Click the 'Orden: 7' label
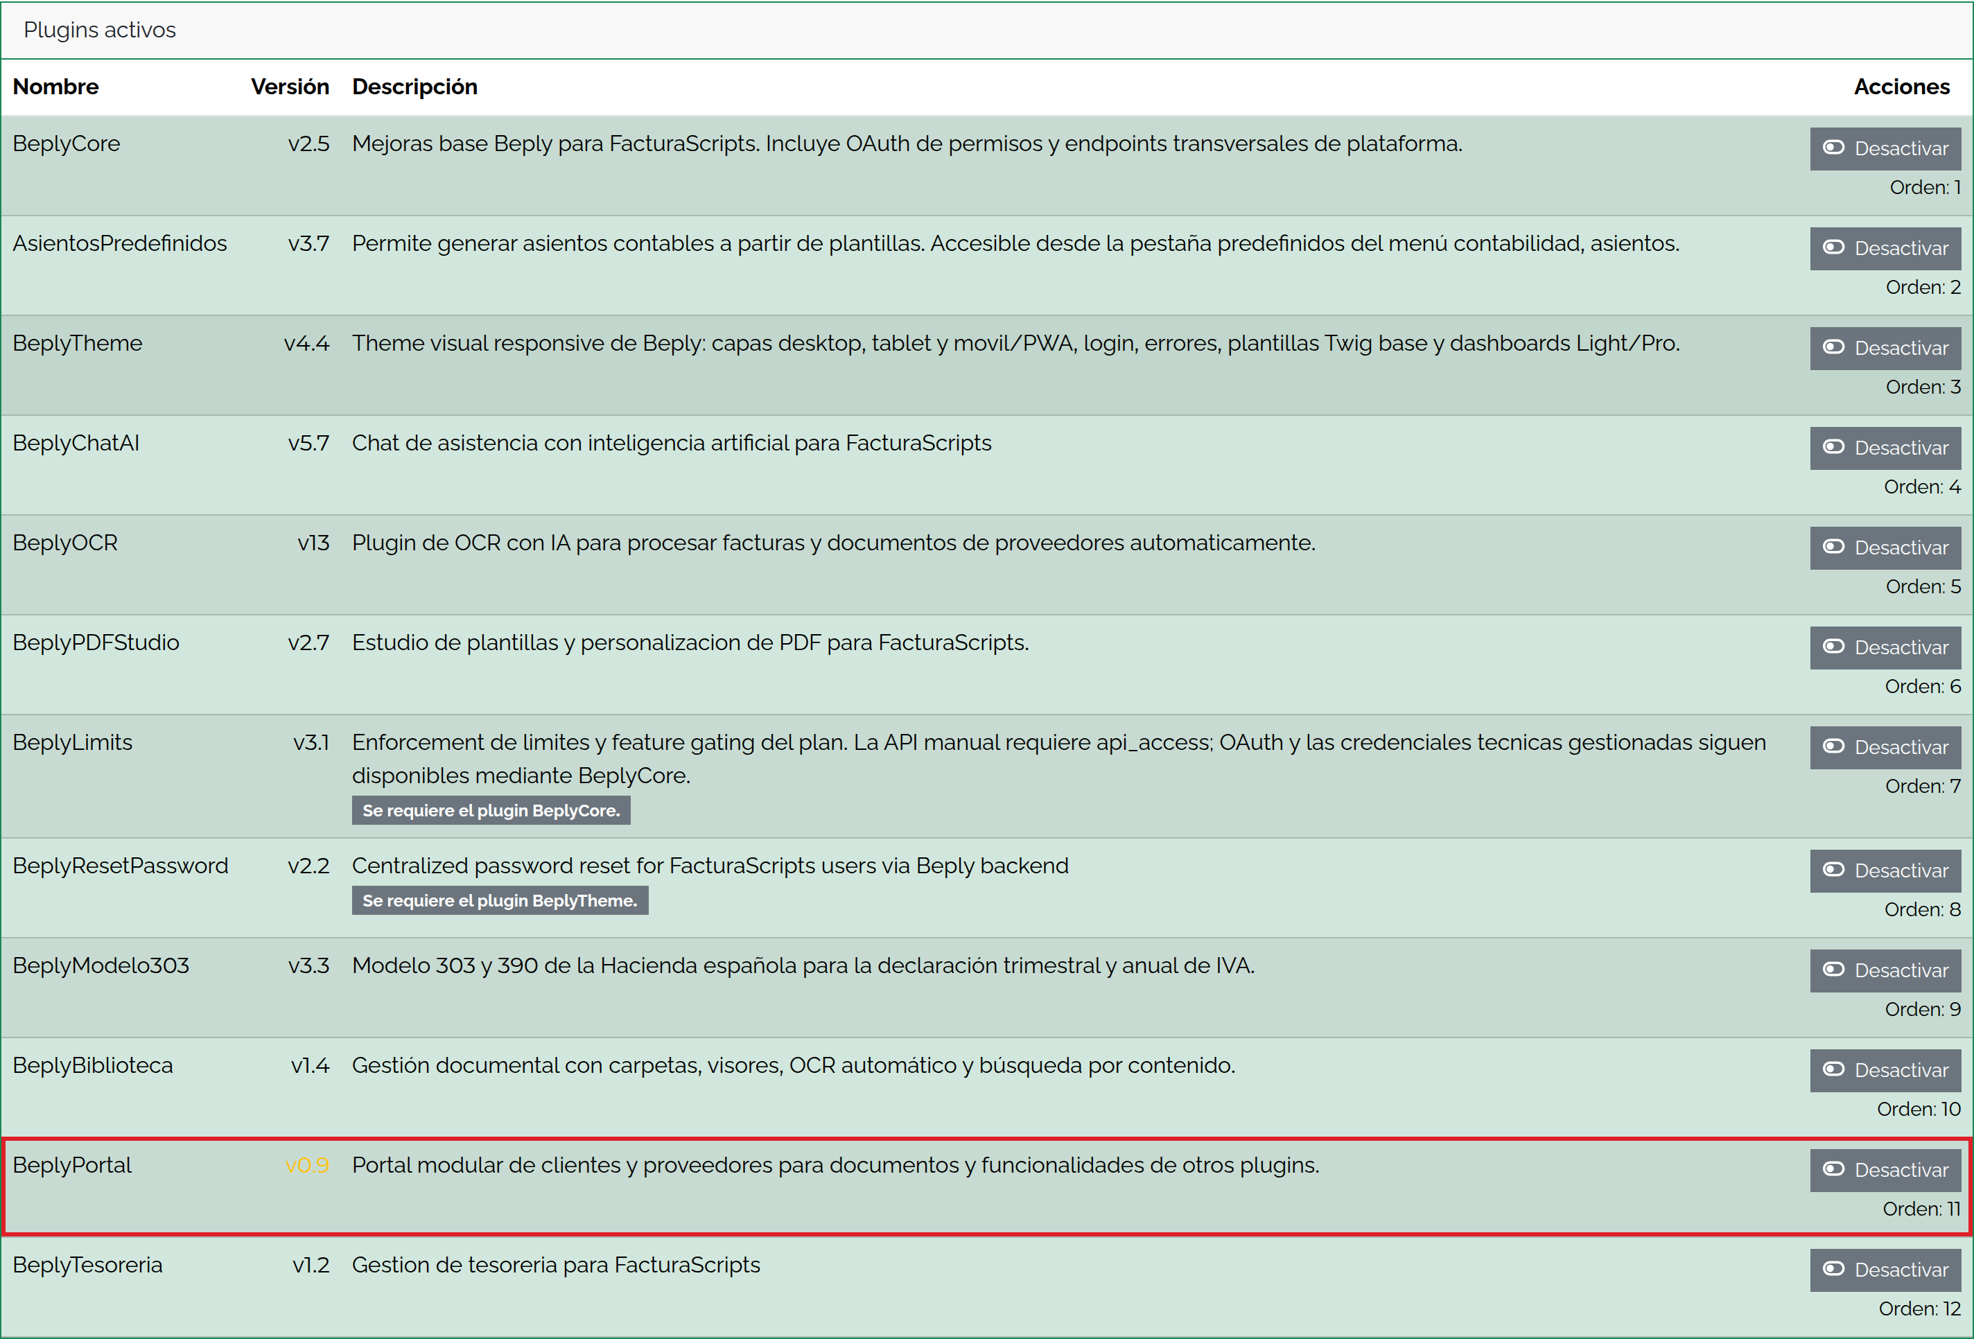The width and height of the screenshot is (1974, 1339). [1923, 785]
